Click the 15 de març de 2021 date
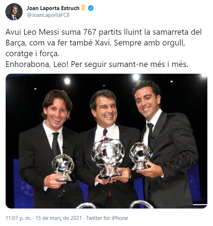This screenshot has width=213, height=226. [59, 218]
